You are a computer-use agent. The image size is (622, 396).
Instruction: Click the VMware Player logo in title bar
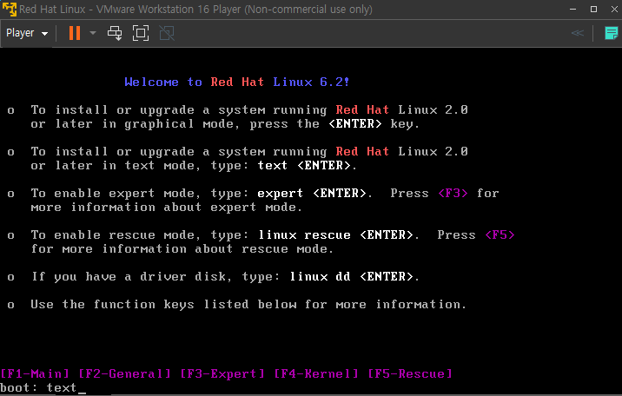click(x=10, y=9)
